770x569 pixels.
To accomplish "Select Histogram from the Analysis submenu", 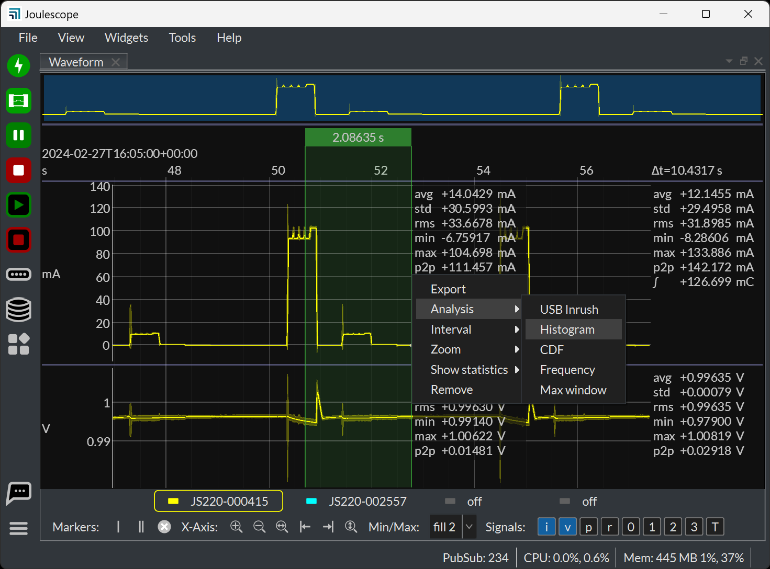I will tap(567, 329).
